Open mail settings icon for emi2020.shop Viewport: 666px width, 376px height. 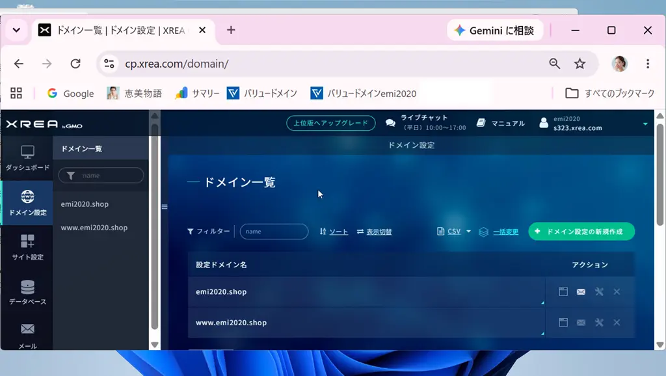[581, 291]
